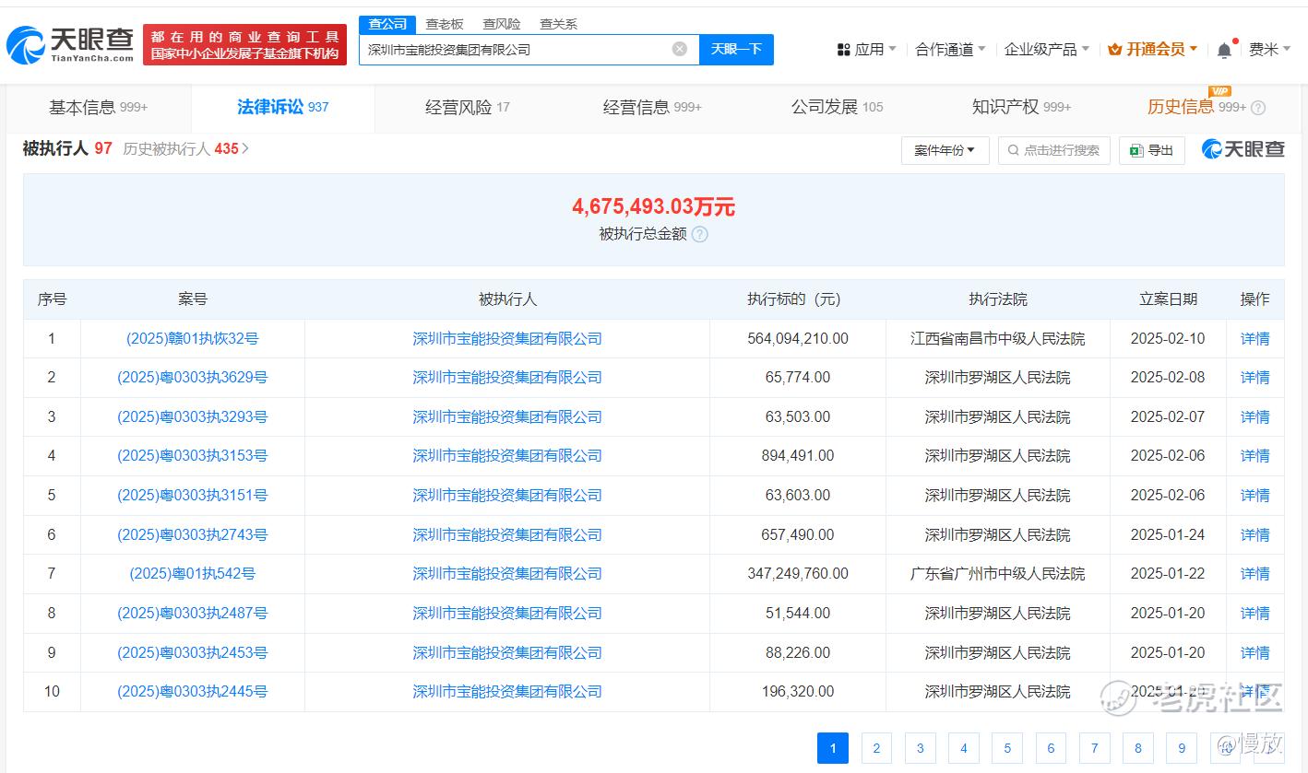This screenshot has width=1308, height=773.
Task: Expand 企业级产品 dropdown
Action: point(1046,50)
